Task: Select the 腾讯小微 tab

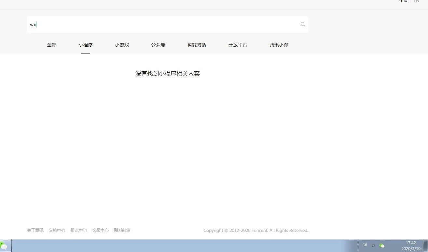Action: point(279,45)
